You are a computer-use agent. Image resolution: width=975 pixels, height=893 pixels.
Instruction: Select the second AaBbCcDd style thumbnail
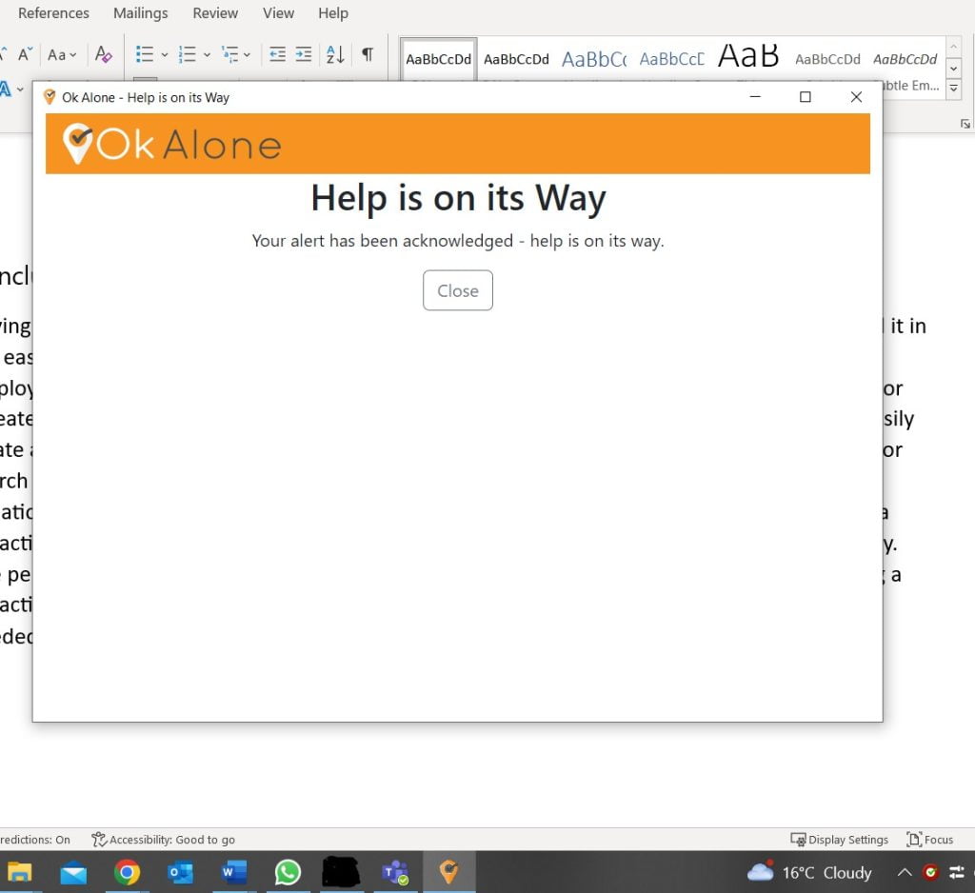(x=516, y=59)
